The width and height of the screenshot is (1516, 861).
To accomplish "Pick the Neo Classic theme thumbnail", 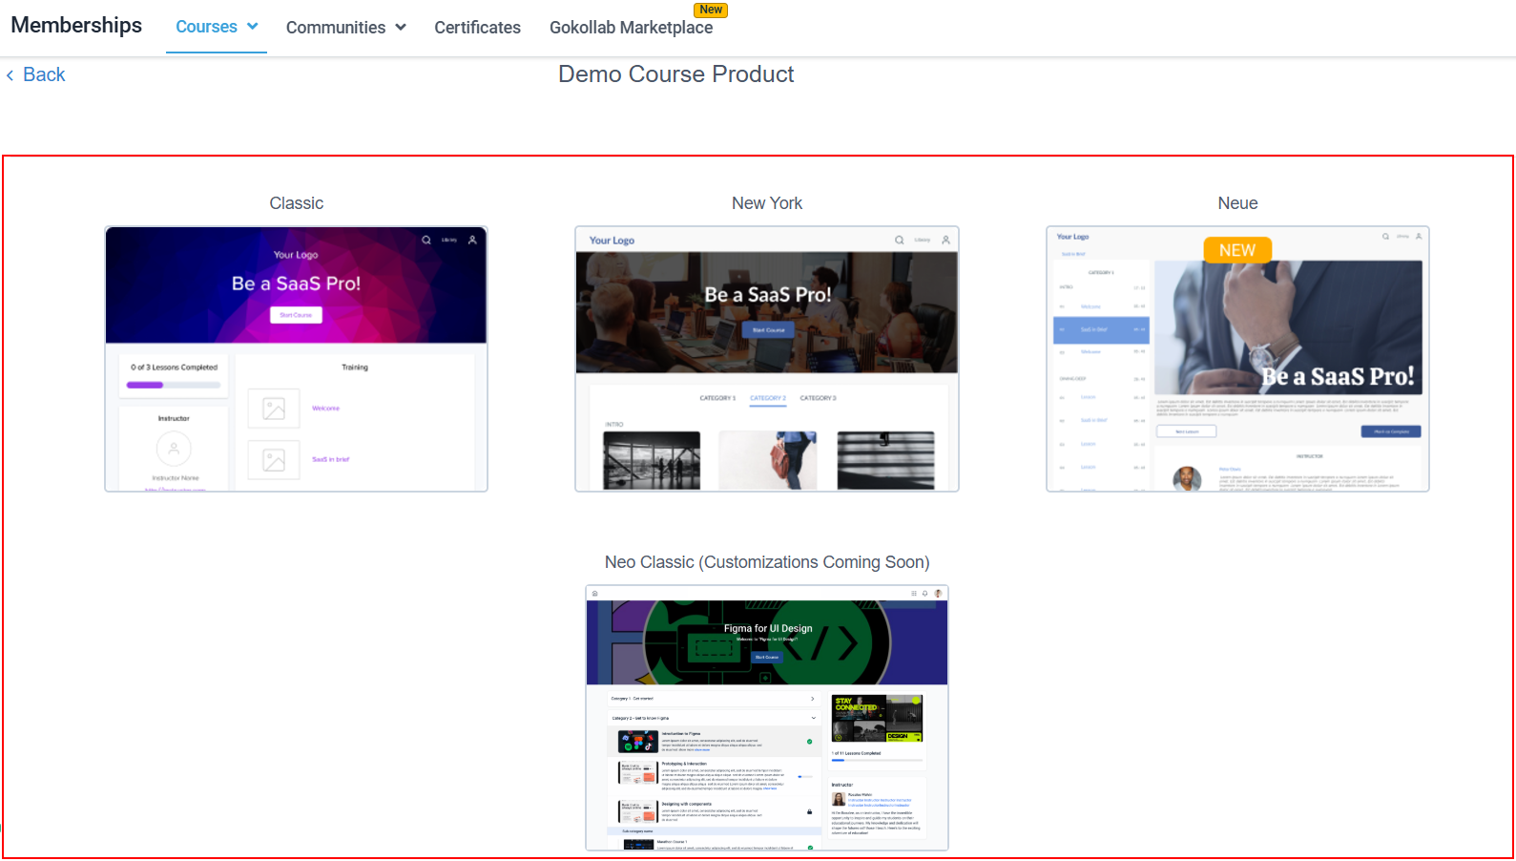I will pyautogui.click(x=766, y=718).
